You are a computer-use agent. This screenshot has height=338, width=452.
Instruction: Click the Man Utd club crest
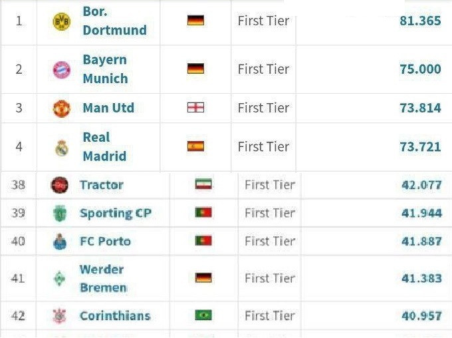(61, 108)
